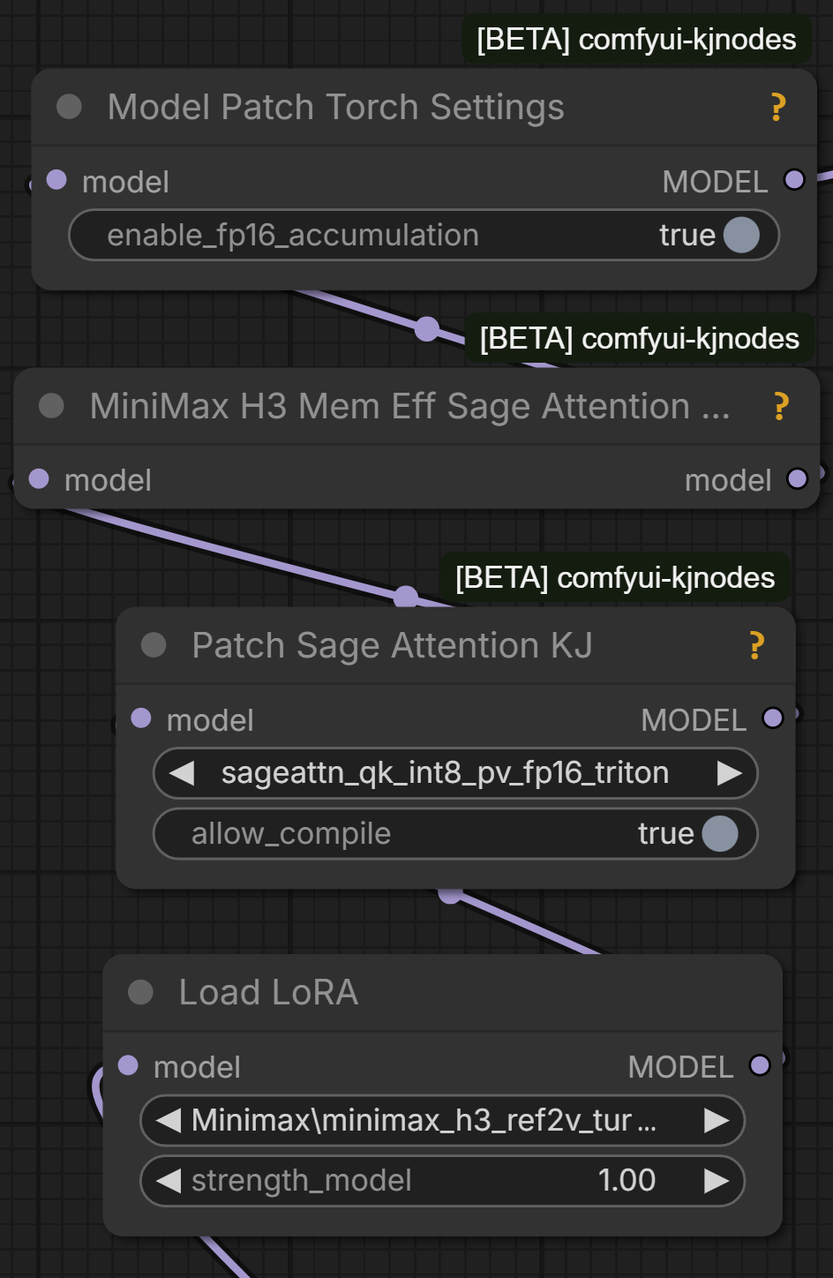Click link midpoint below allow_compile toggle
Screen dimensions: 833x1278
pos(451,895)
